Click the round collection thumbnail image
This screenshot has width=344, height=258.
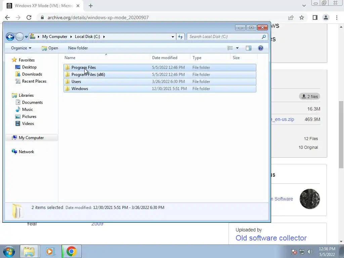309,199
